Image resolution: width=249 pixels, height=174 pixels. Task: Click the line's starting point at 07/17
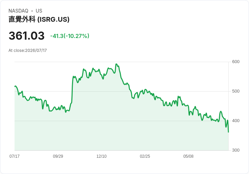[x=15, y=86]
